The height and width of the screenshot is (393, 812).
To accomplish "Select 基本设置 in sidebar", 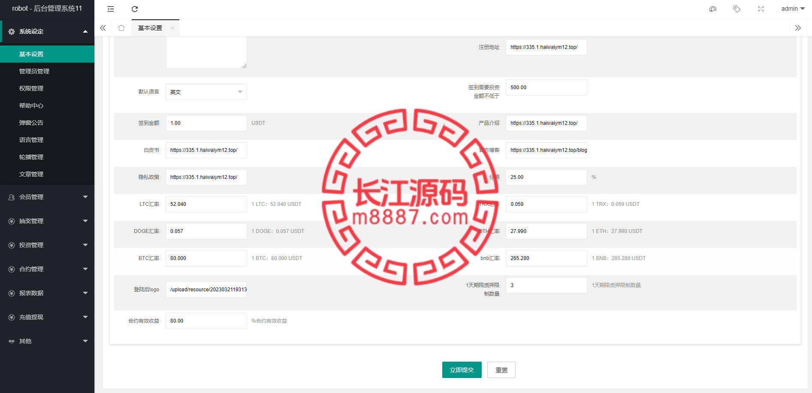I will [47, 54].
